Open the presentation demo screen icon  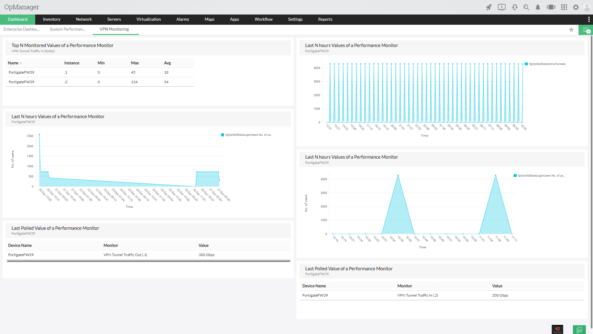[x=502, y=7]
